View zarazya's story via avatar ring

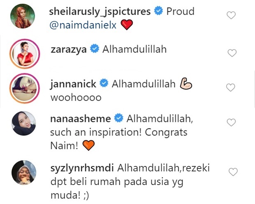(x=25, y=54)
